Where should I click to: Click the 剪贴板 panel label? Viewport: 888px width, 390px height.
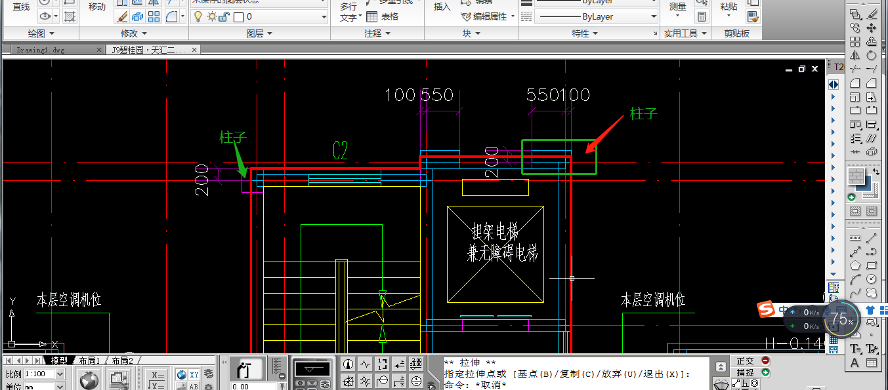tap(737, 33)
